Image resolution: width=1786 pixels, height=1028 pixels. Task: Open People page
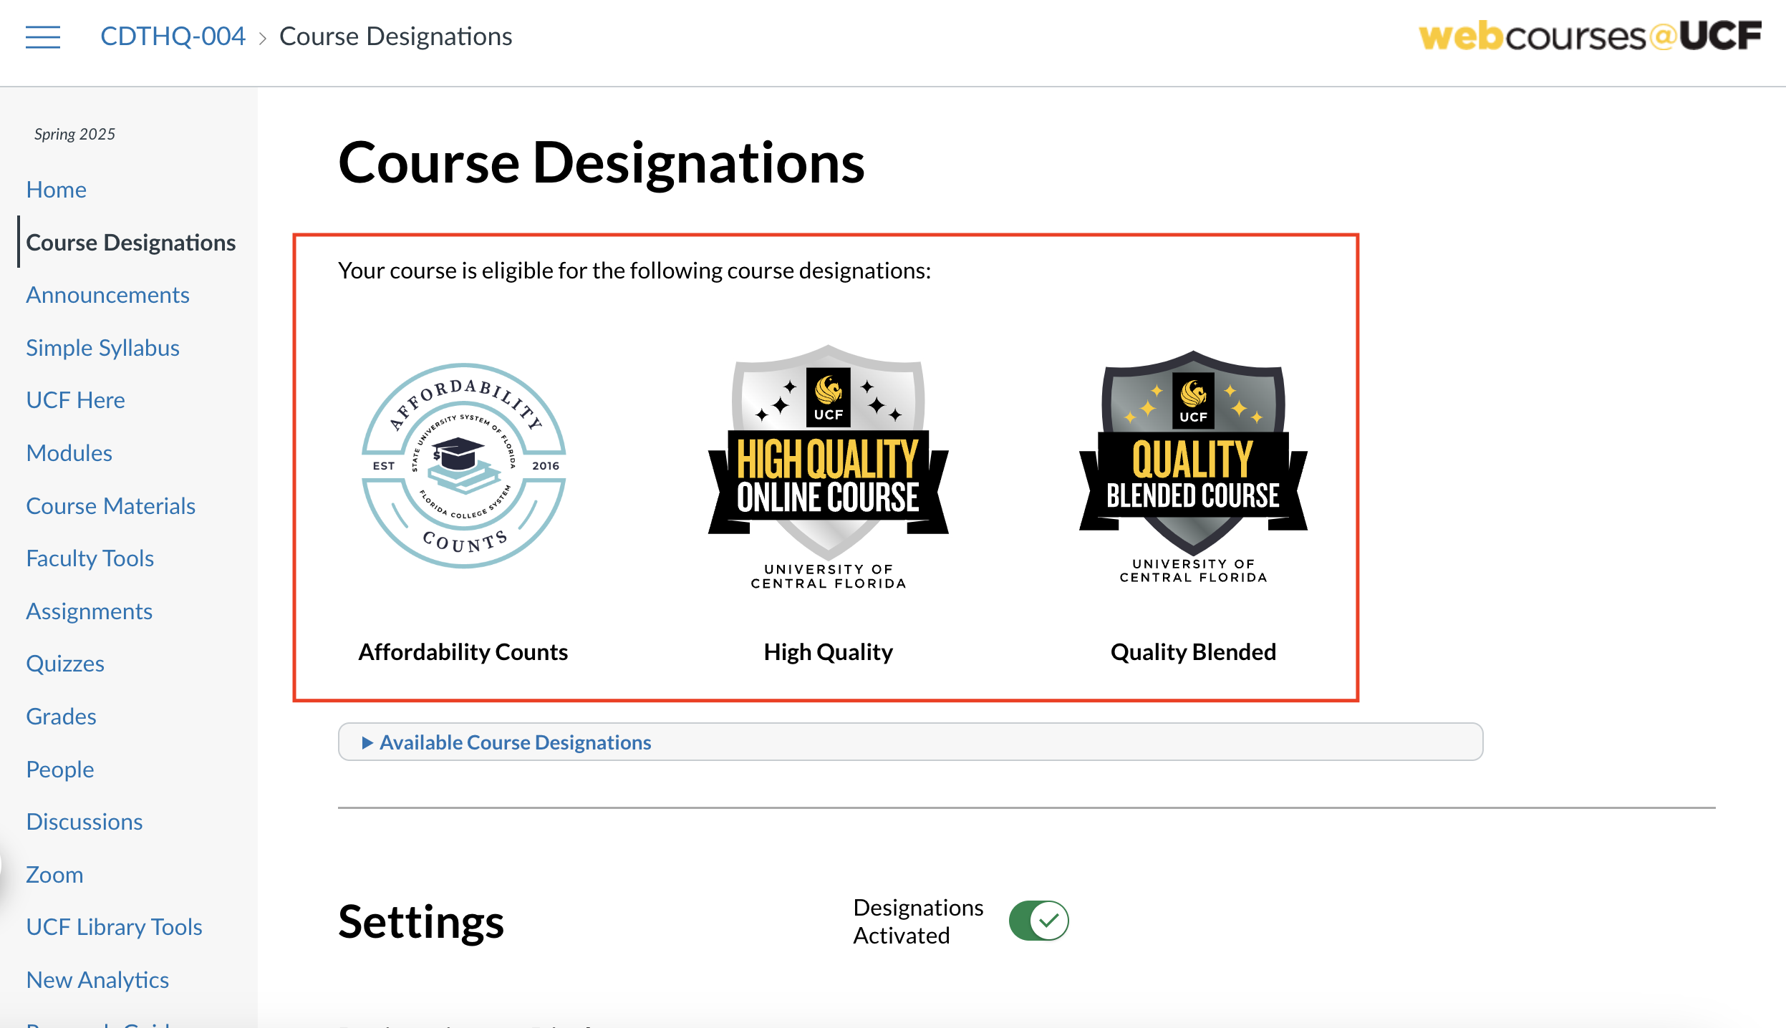tap(60, 770)
